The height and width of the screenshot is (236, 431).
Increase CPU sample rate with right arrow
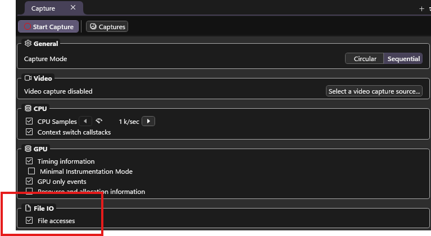point(148,121)
